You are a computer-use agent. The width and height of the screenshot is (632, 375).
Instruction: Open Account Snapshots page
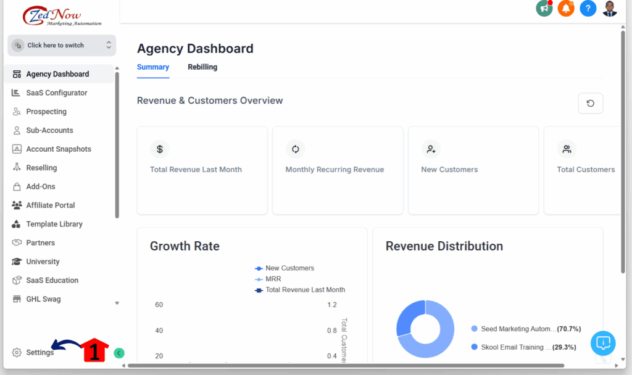coord(59,149)
